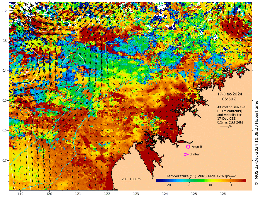Screen dimensions: 258x199
Task: Click the "05:50Z" time label
Action: (229, 99)
